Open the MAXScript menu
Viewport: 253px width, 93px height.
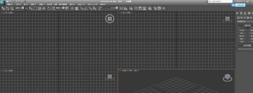point(93,4)
